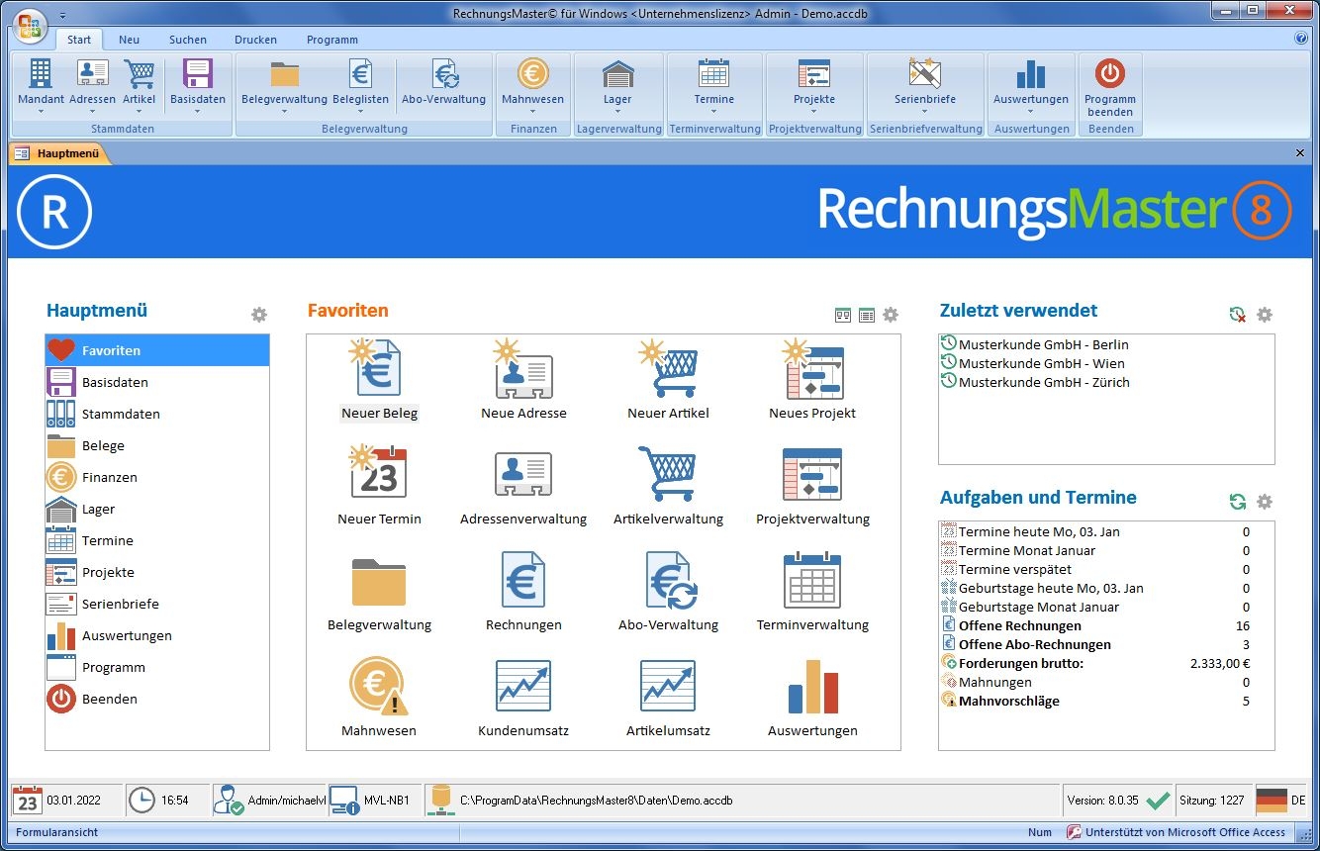Expand the Serienbriefe ribbon dropdown
Viewport: 1320px width, 851px height.
925,112
